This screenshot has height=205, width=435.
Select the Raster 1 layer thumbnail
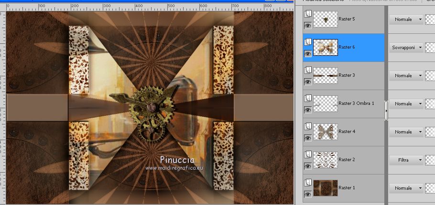point(326,188)
